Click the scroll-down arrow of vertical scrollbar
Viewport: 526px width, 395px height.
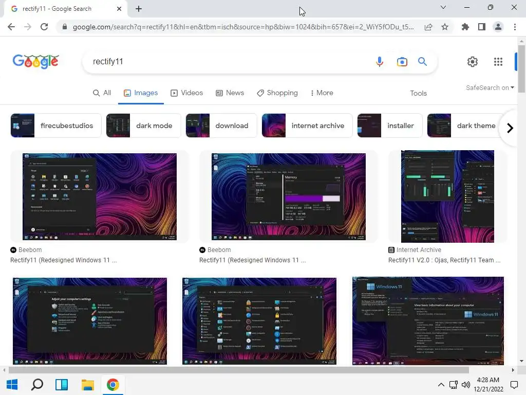521,362
